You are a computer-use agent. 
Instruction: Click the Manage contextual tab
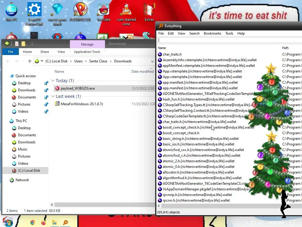(87, 44)
